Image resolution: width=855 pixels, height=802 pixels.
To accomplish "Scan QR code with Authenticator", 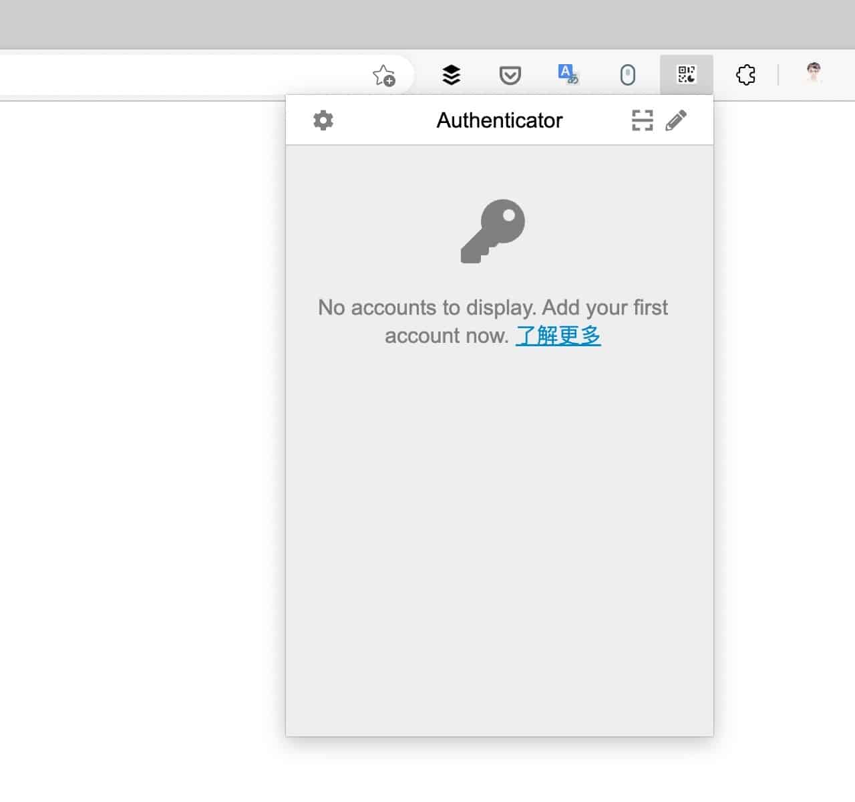I will coord(643,120).
